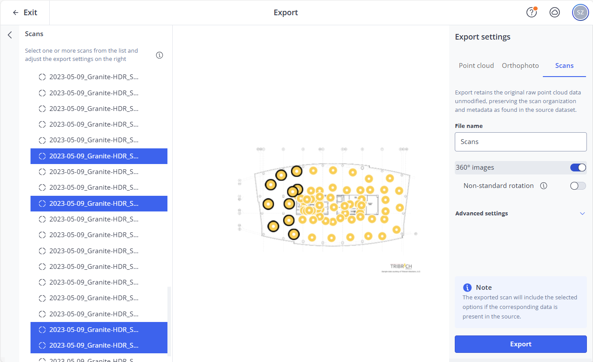Click the Non-standard rotation info icon

(x=543, y=186)
